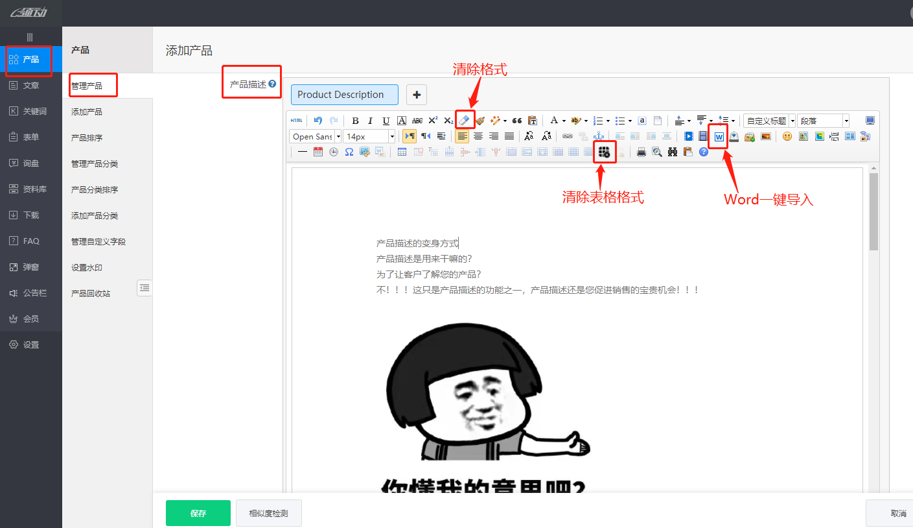The image size is (913, 528).
Task: Click the 清除表格格式 icon in toolbar
Action: pyautogui.click(x=604, y=151)
